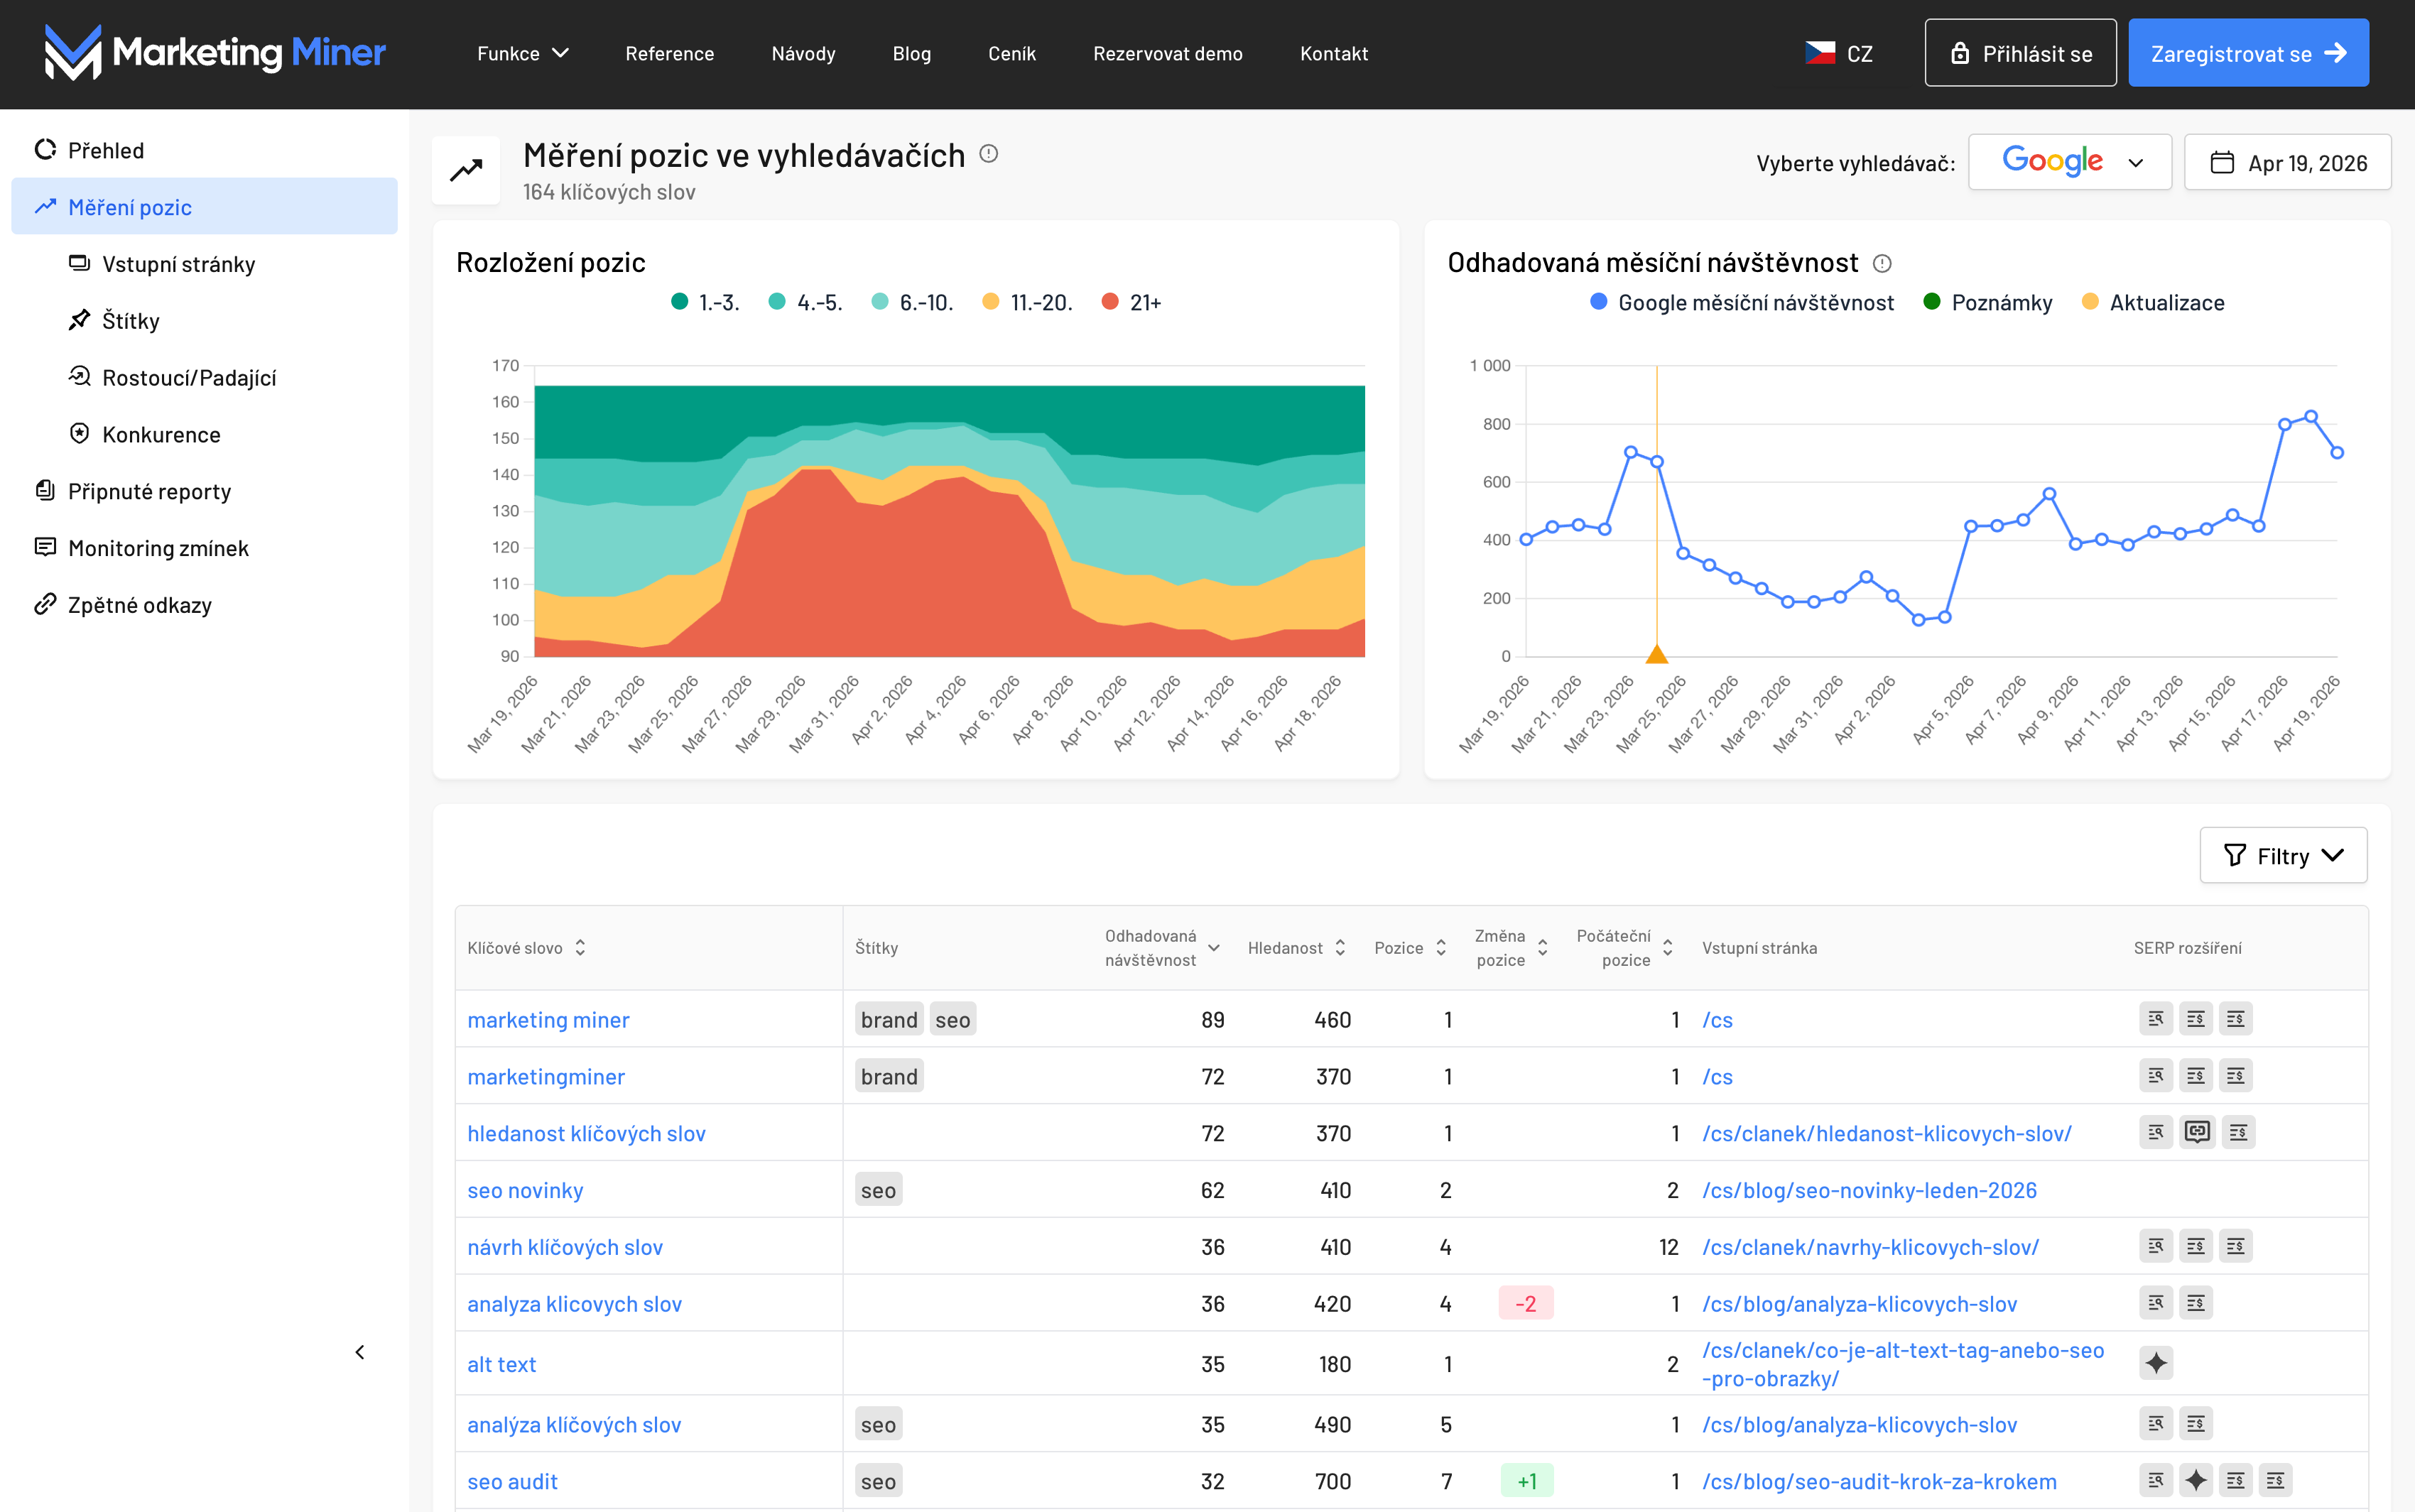Click Google měsíční návštěvnost blue legend dot
This screenshot has height=1512, width=2415.
point(1598,302)
